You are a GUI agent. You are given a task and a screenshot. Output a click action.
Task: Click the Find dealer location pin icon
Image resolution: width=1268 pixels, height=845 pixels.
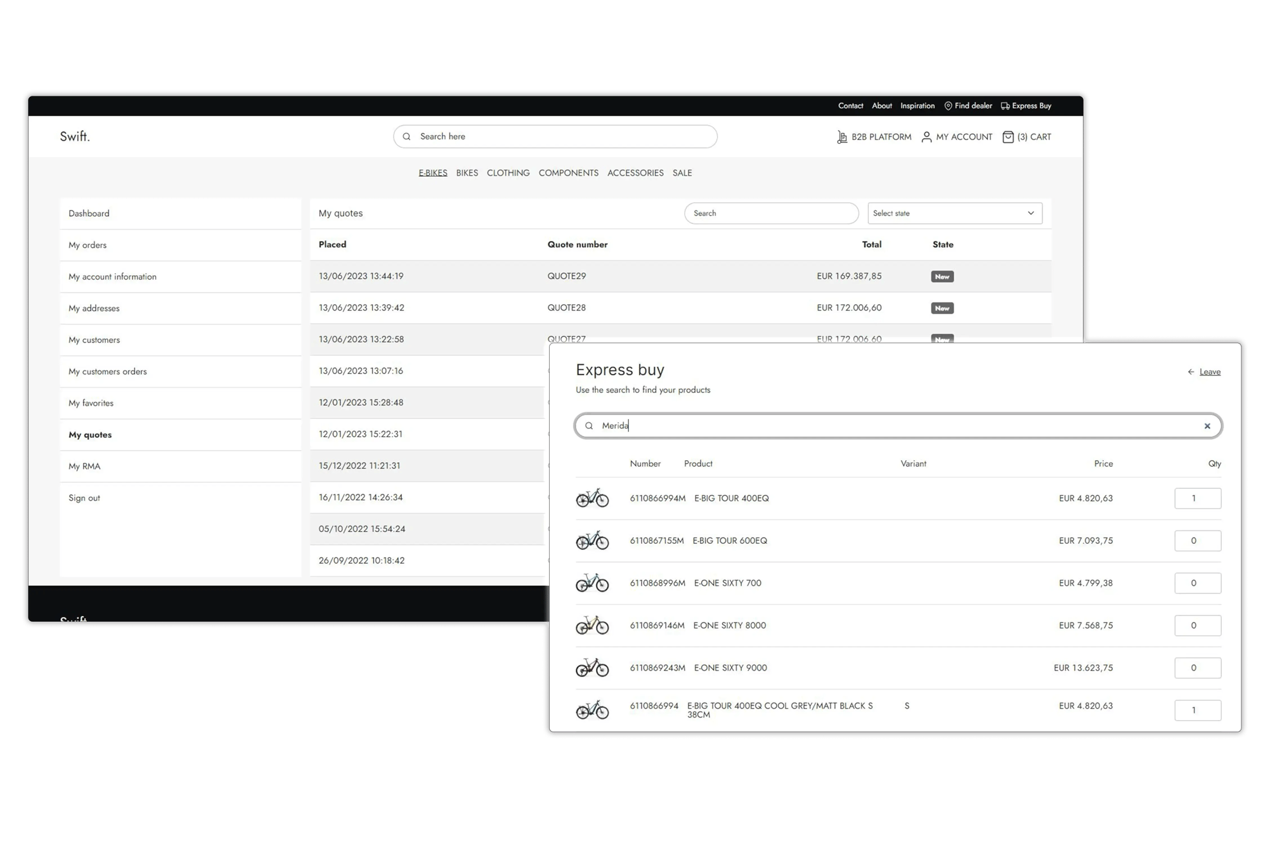[x=948, y=105]
